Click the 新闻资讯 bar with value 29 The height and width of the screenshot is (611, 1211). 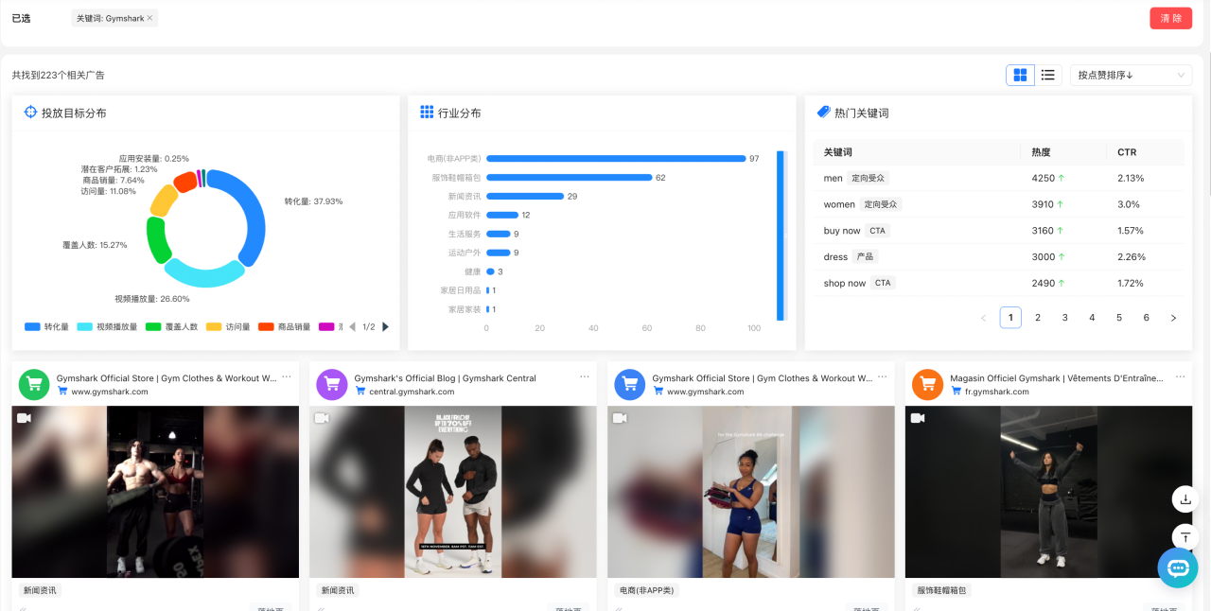[525, 196]
